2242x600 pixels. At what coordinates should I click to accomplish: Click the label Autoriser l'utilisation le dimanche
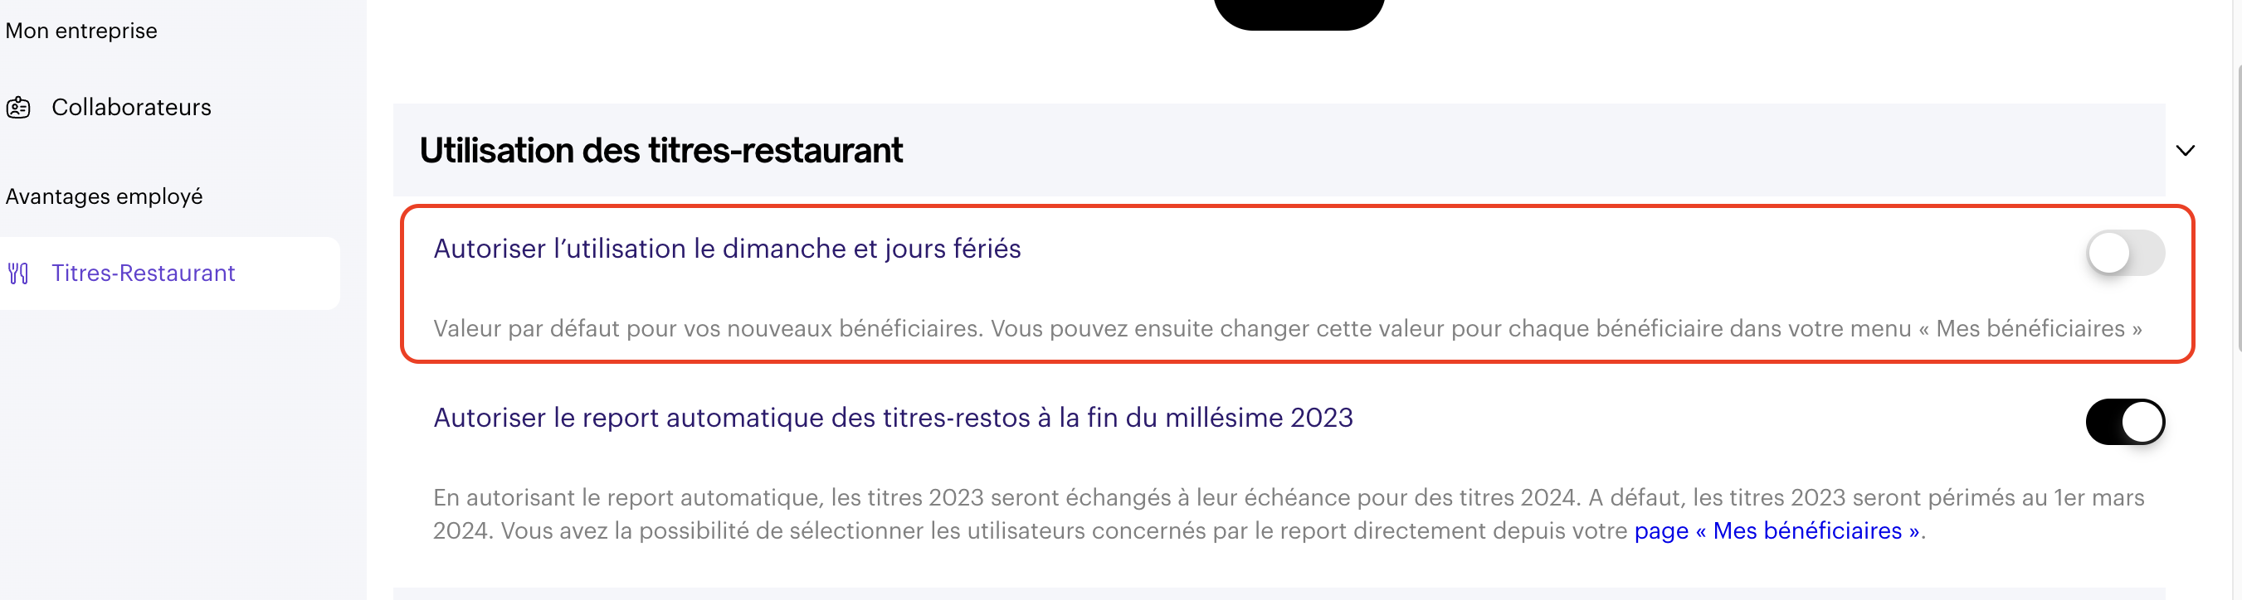point(727,249)
